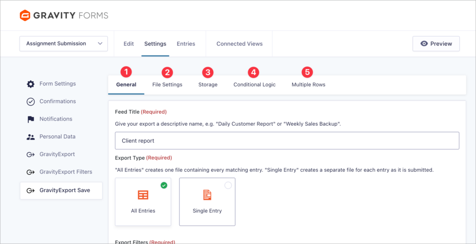
Task: Go to the Entries tab
Action: click(186, 44)
